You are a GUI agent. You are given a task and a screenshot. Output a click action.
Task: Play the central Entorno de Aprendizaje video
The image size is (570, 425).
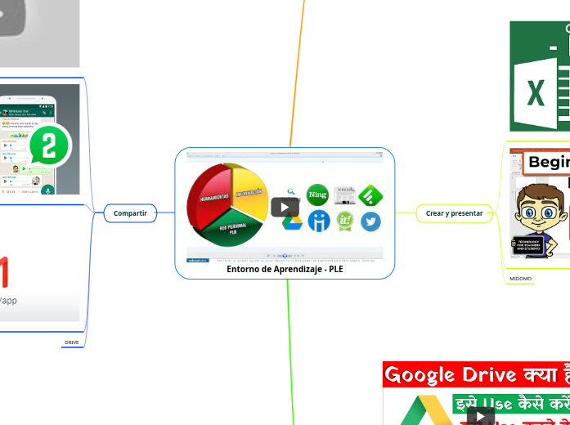point(285,207)
